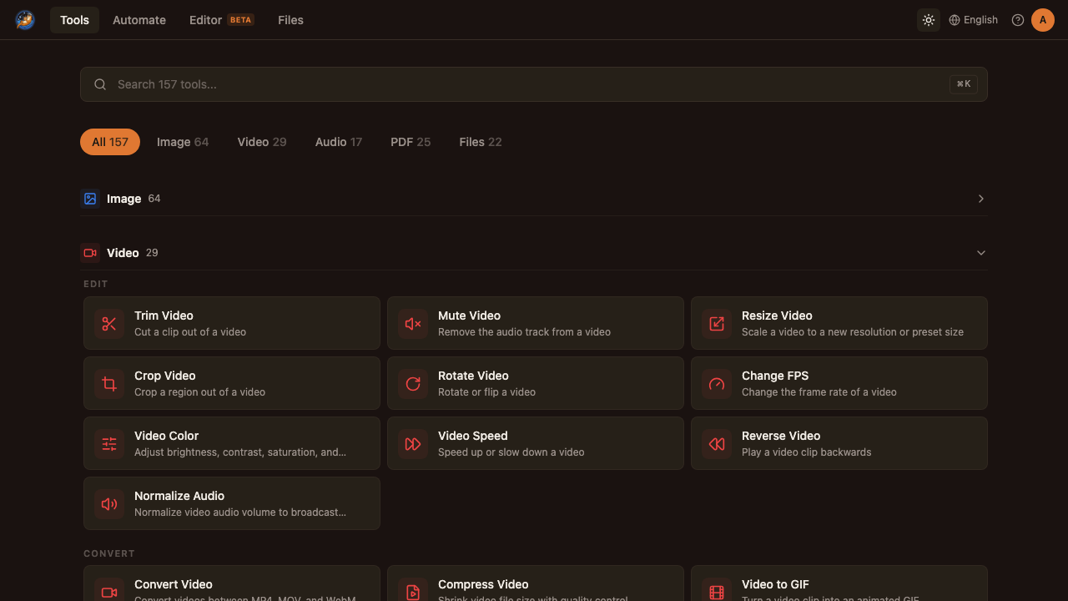
Task: Switch to the Automate tab
Action: [x=139, y=20]
